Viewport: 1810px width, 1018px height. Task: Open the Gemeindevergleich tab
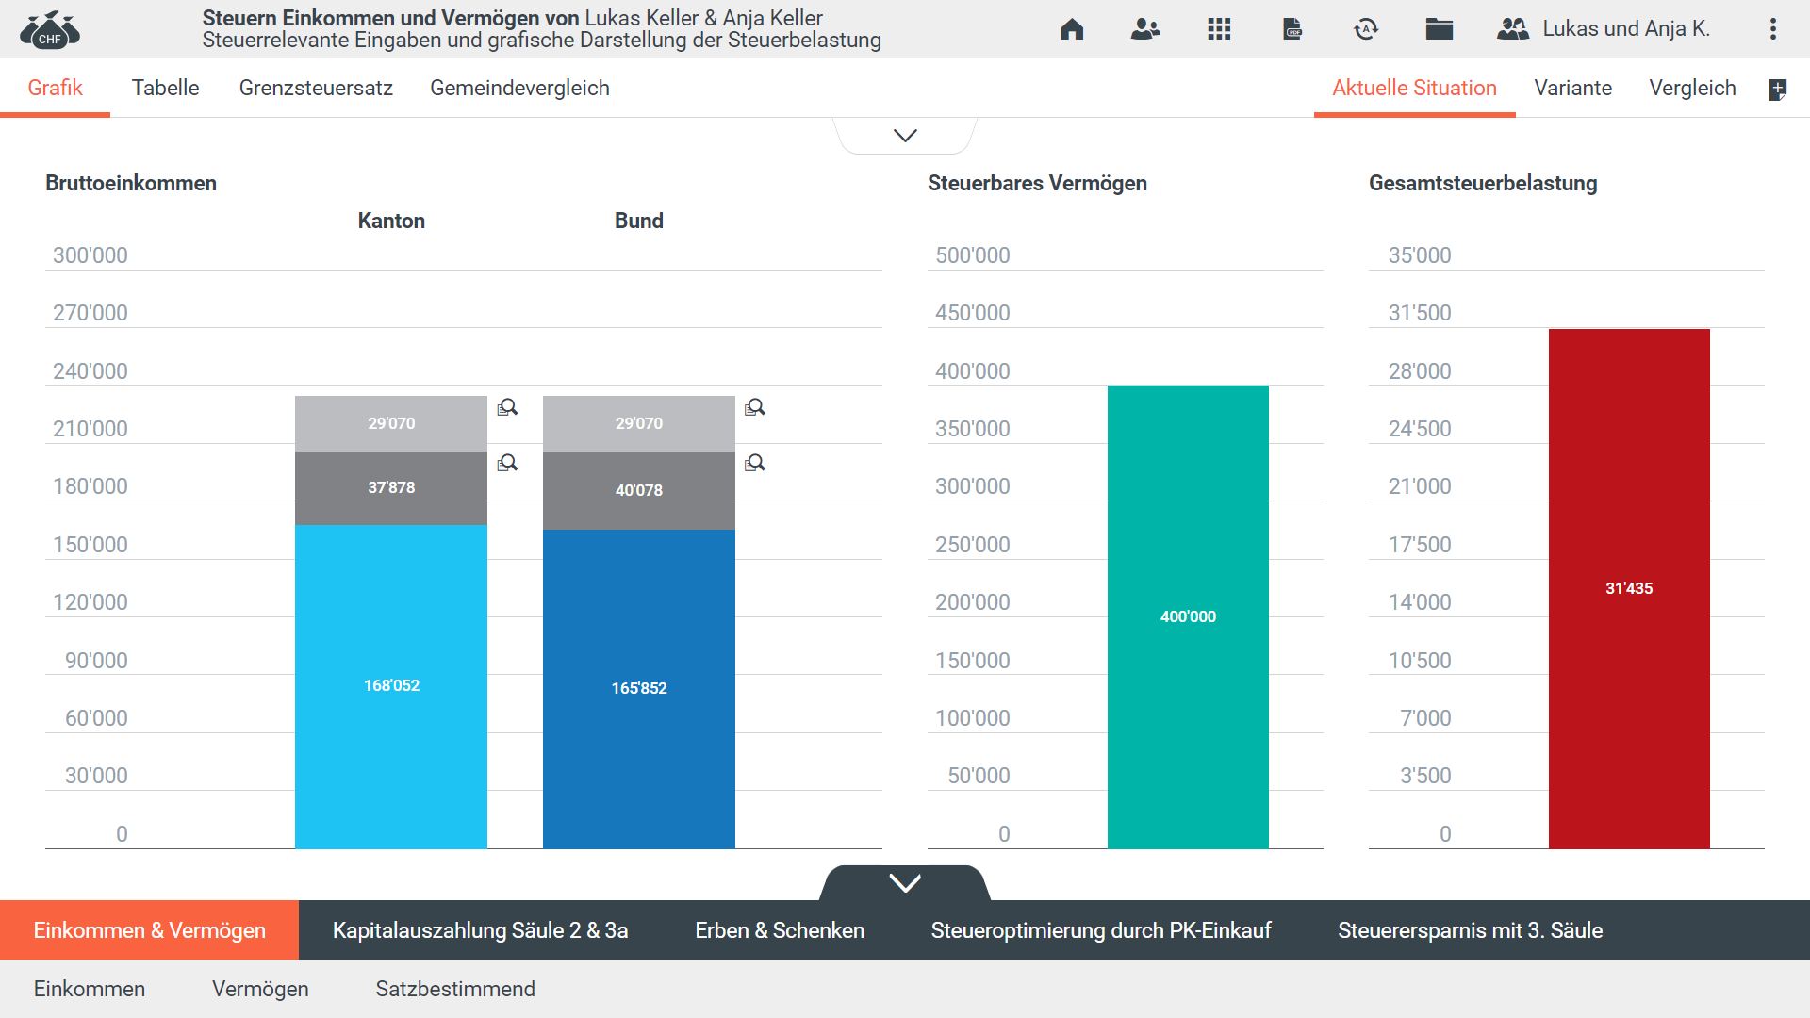pos(519,88)
